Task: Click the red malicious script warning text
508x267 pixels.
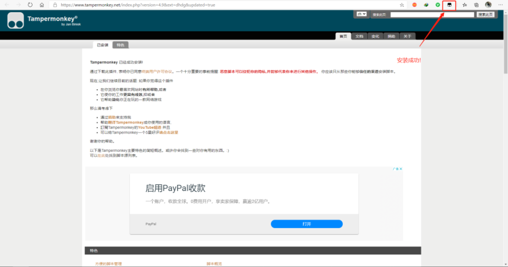Action: tap(268, 72)
